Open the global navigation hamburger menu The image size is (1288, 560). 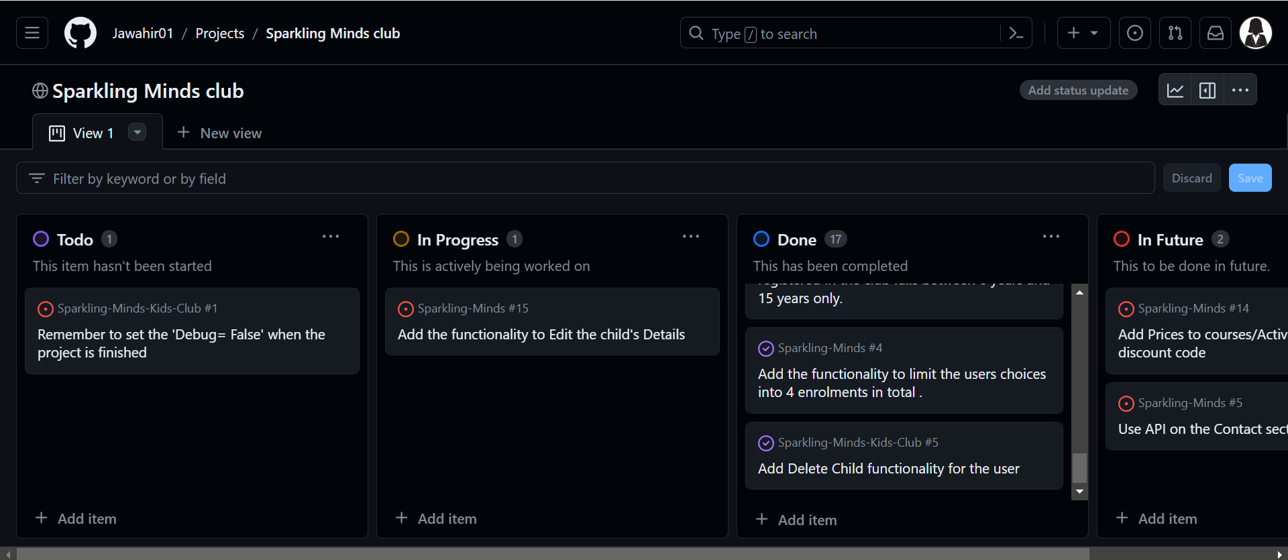tap(32, 33)
